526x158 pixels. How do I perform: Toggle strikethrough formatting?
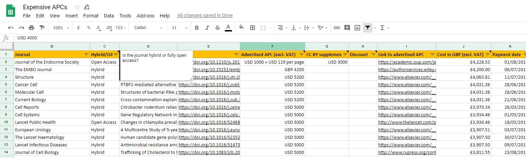pyautogui.click(x=217, y=28)
